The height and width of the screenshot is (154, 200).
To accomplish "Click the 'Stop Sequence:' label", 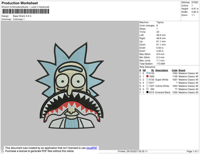I will point(147,67).
